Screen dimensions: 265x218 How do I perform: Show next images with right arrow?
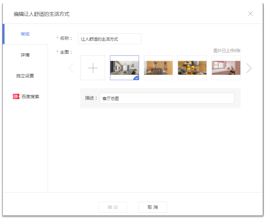pyautogui.click(x=249, y=68)
